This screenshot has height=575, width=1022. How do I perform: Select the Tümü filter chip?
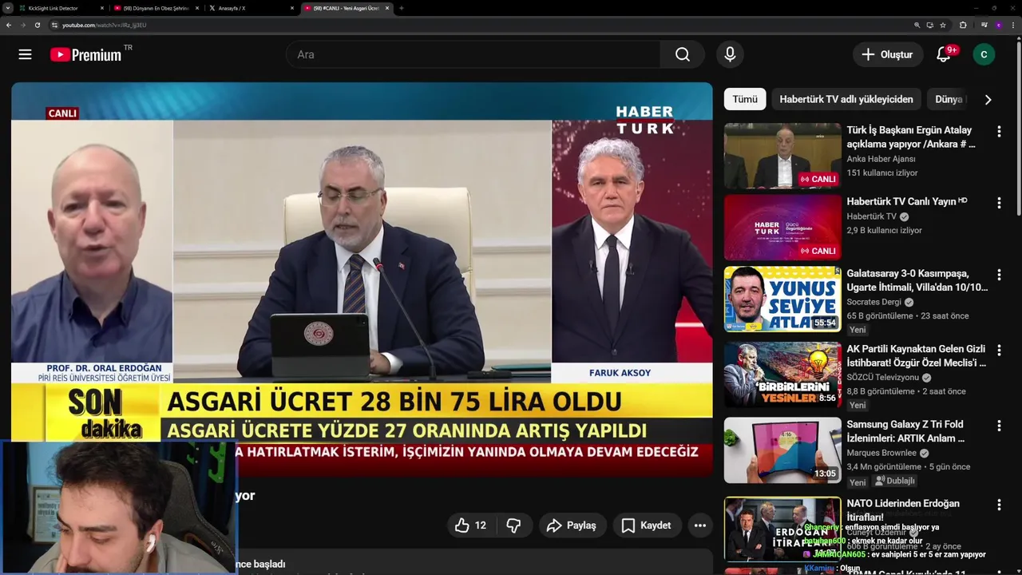(x=745, y=99)
